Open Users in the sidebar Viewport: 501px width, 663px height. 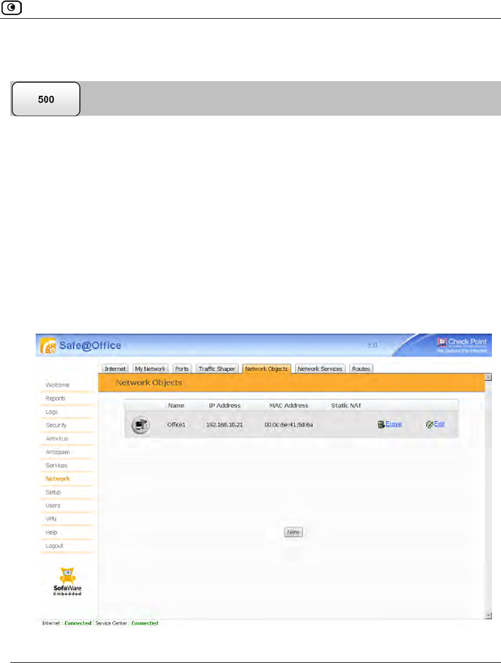click(x=53, y=506)
